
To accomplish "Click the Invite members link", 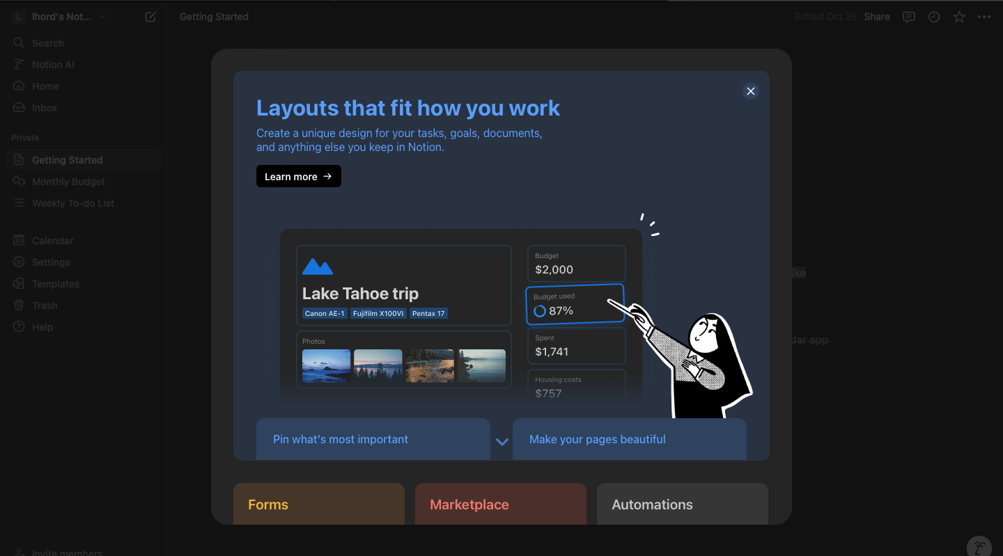I will (67, 553).
